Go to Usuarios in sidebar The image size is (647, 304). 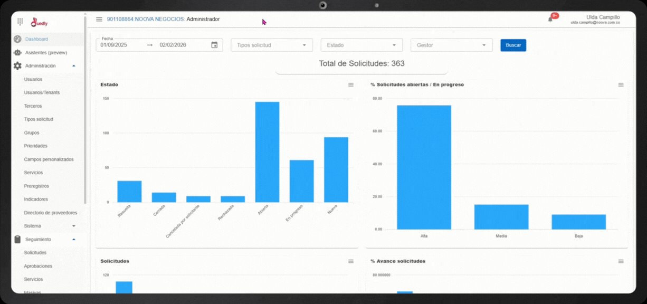pos(33,80)
